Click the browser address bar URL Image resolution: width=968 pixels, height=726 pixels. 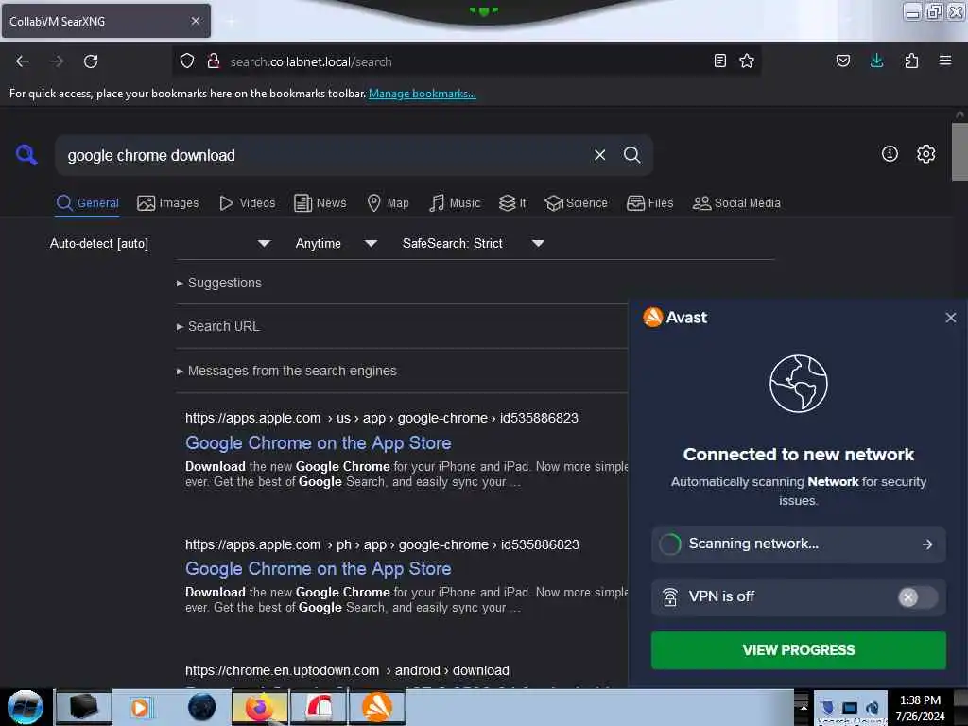point(310,61)
